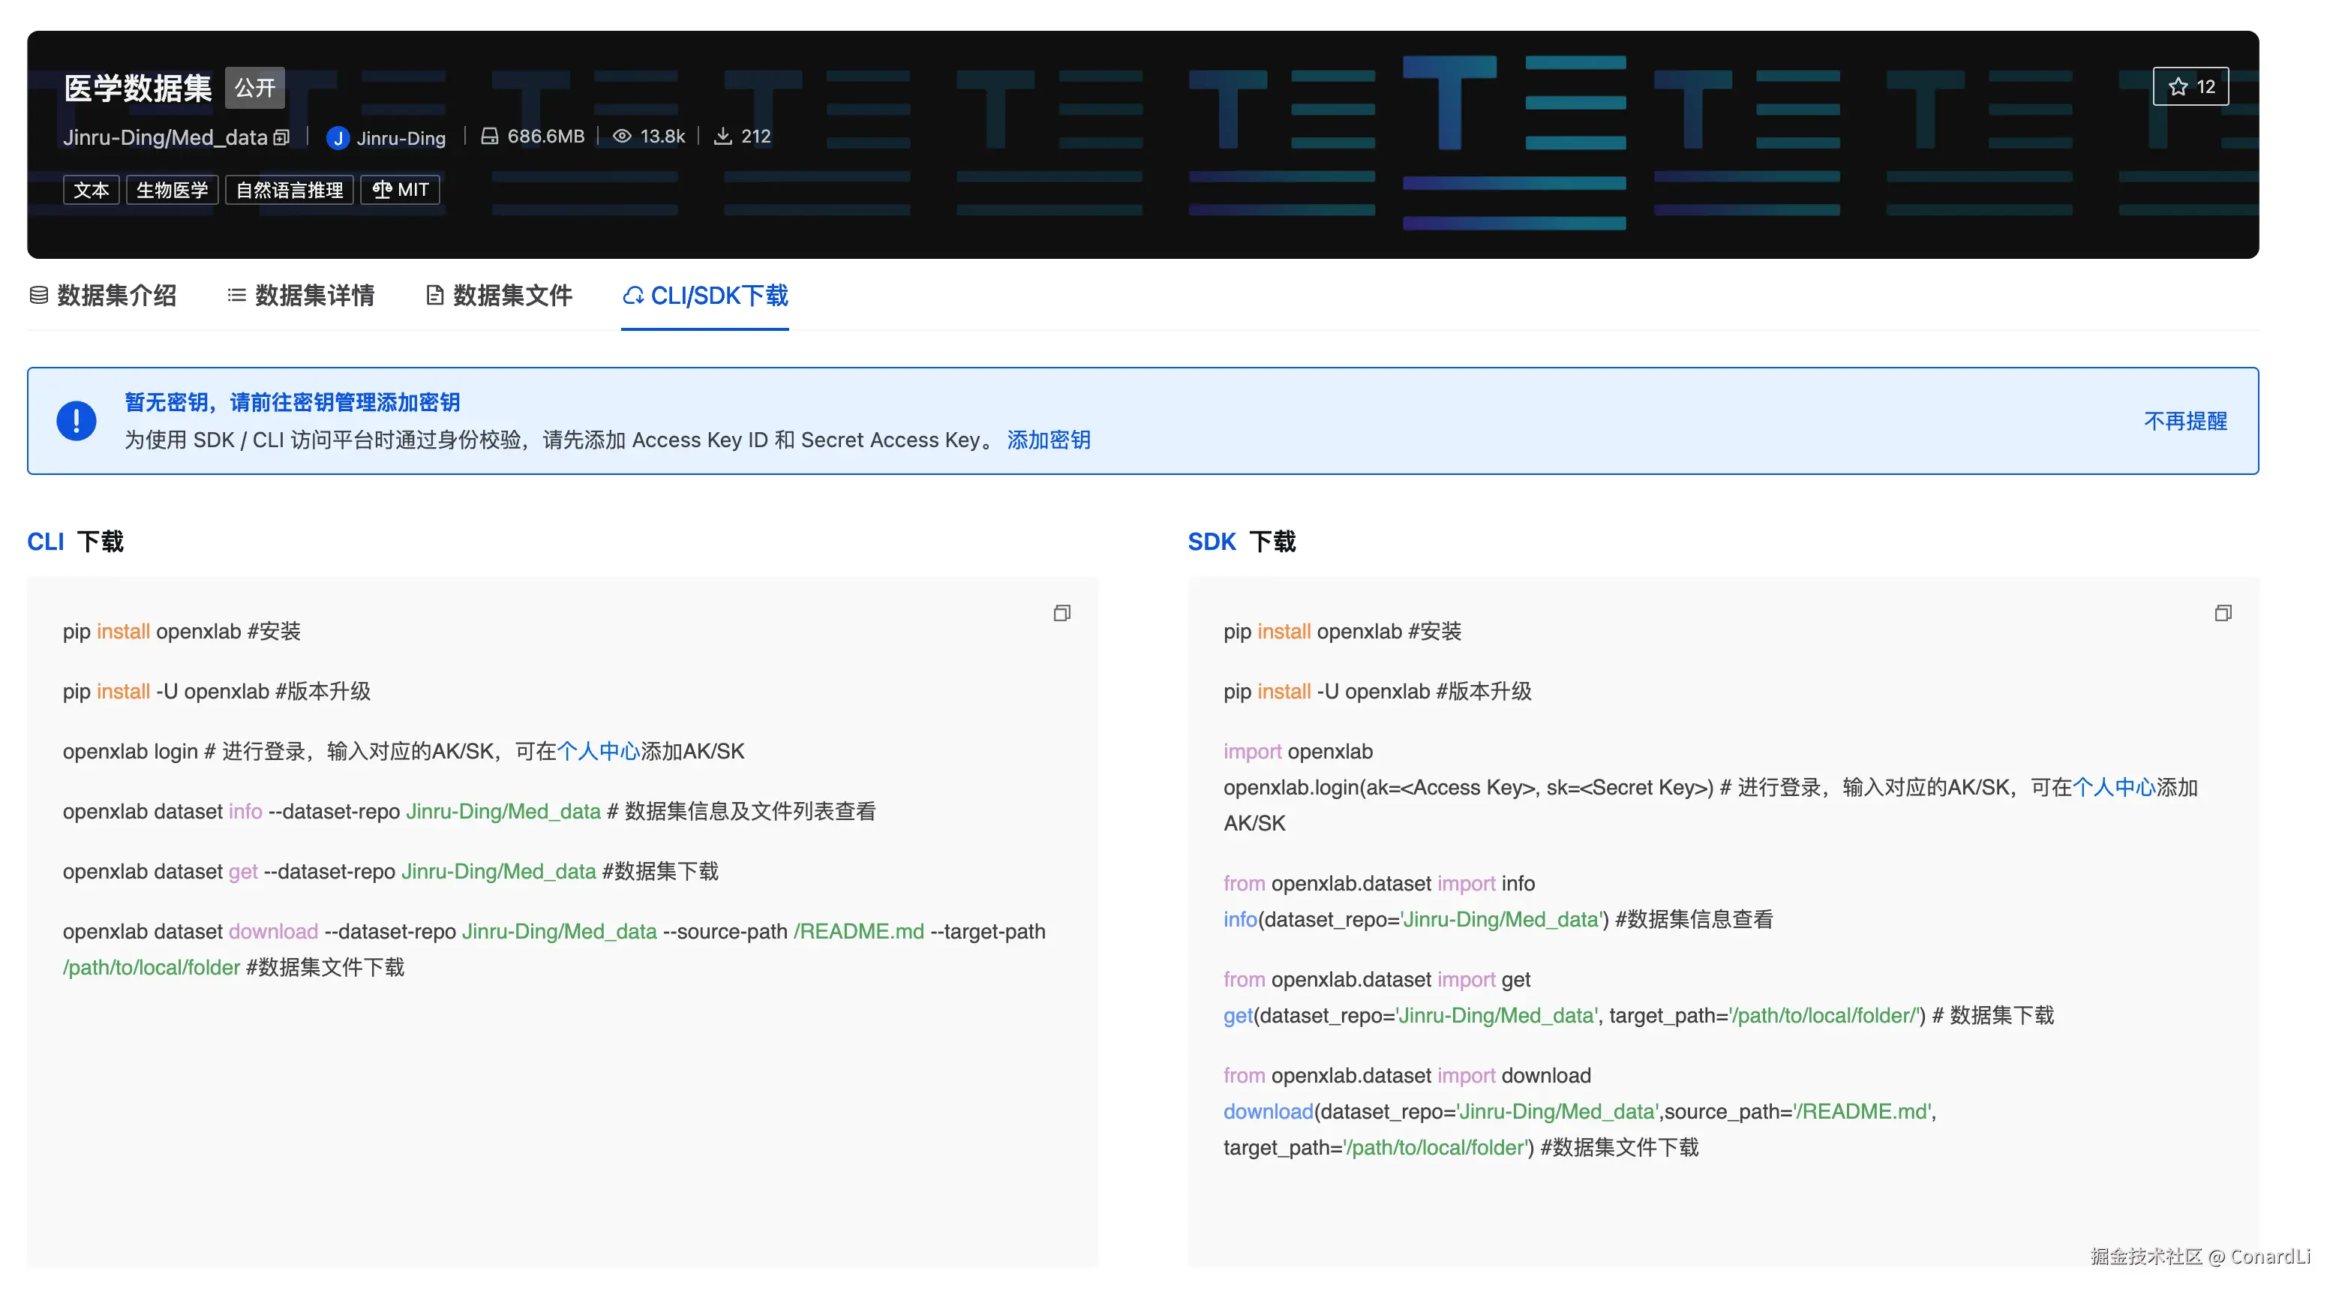Image resolution: width=2342 pixels, height=1298 pixels.
Task: Click the 生物医学 tag
Action: click(x=172, y=189)
